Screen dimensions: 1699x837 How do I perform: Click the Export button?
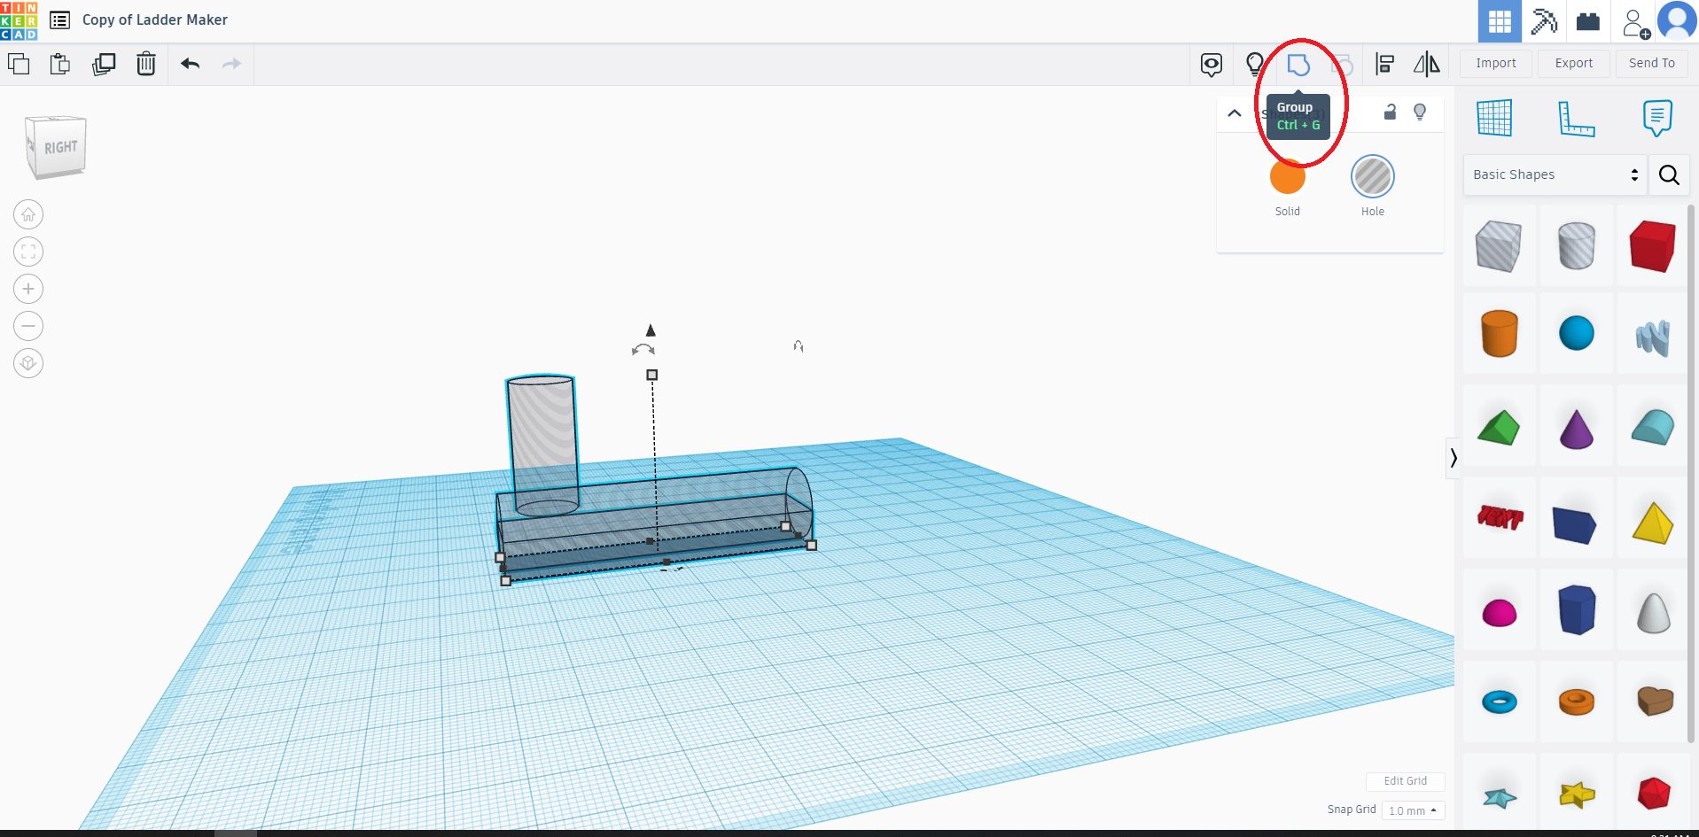1573,63
